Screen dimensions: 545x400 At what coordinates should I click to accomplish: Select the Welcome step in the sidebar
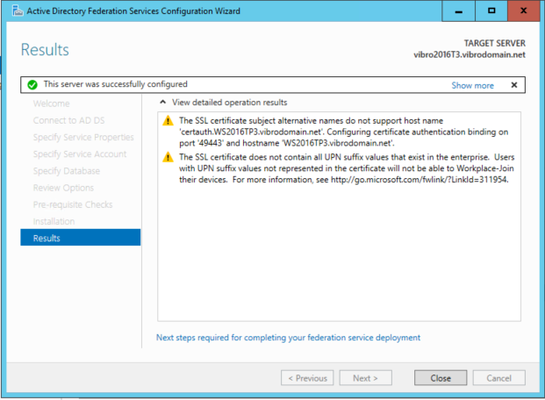point(52,104)
